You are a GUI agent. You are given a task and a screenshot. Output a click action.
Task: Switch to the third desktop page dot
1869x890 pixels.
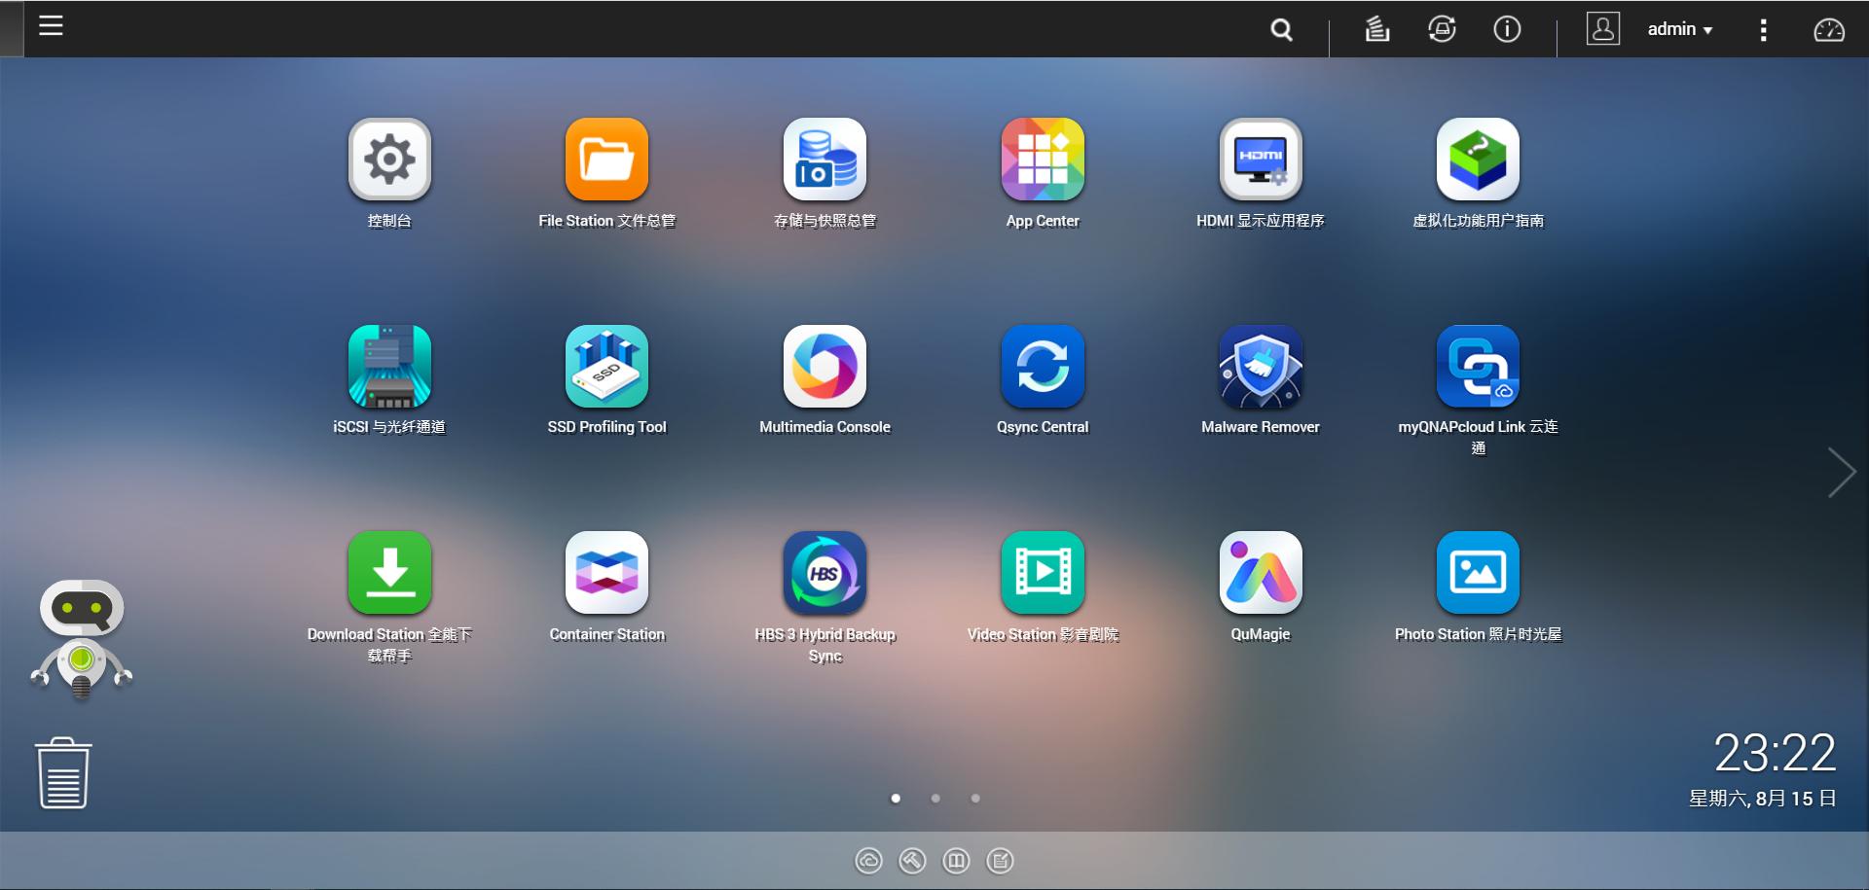coord(975,799)
